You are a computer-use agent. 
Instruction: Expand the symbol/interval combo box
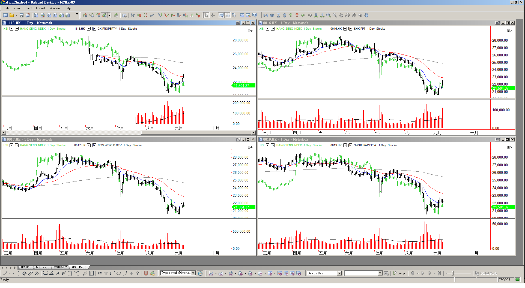point(193,273)
